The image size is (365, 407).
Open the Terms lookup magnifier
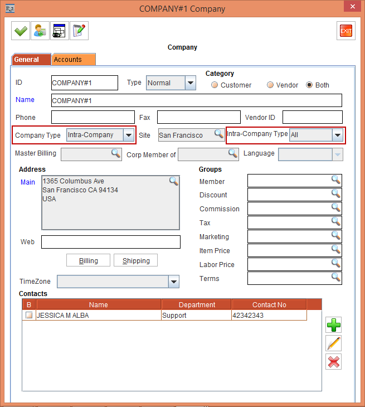336,278
